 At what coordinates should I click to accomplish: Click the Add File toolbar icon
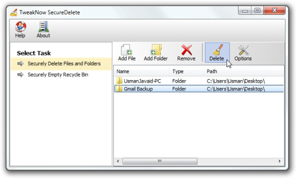[x=126, y=50]
